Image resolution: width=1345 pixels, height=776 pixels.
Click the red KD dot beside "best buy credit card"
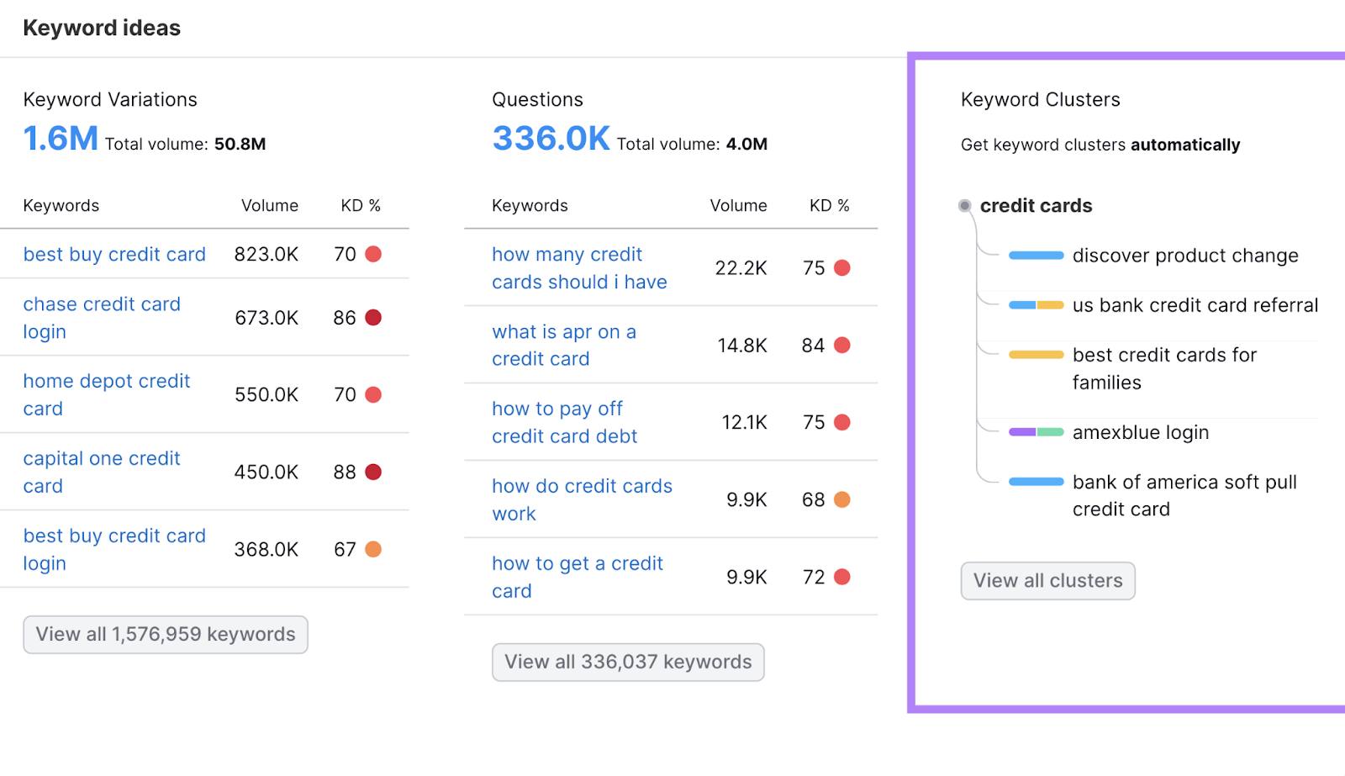(x=375, y=254)
